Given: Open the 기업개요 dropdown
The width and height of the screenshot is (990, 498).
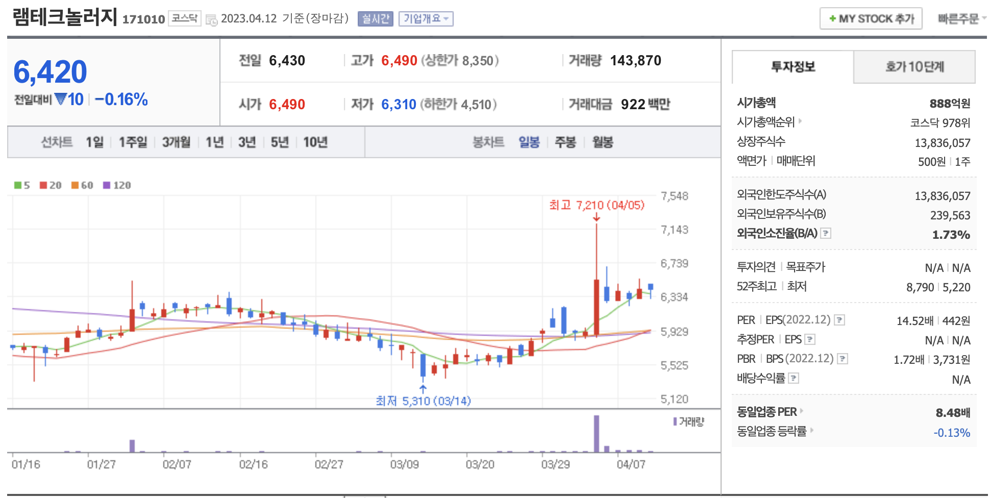Looking at the screenshot, I should point(426,19).
